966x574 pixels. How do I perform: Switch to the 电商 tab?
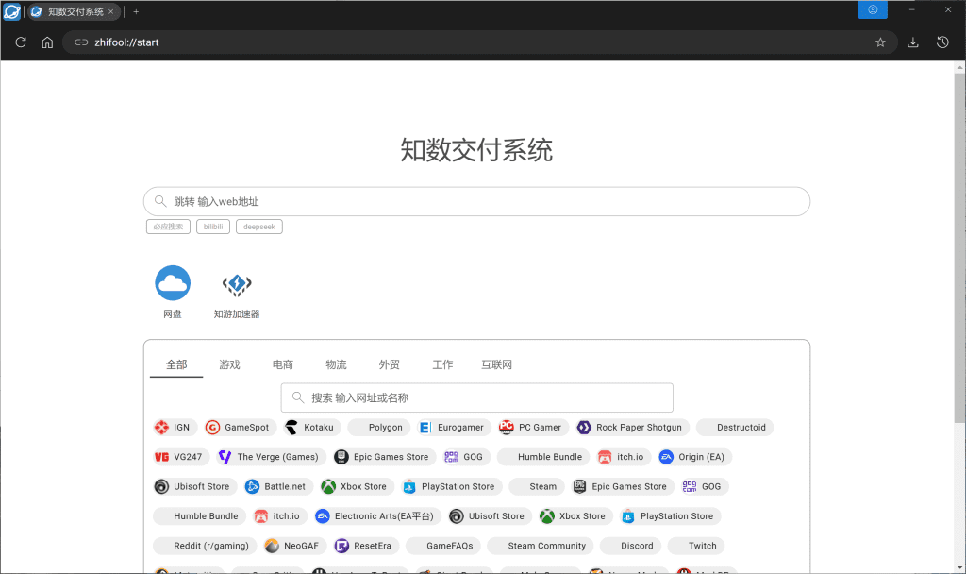point(283,364)
